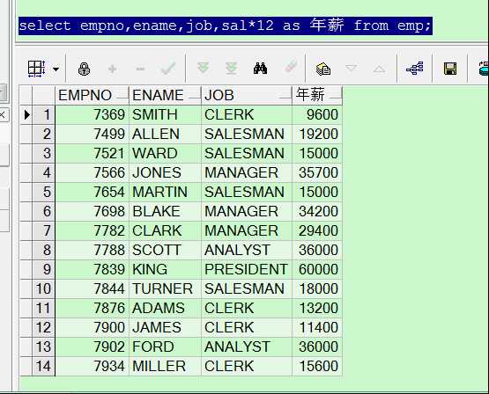Click the cell MILLER
489x394 pixels.
point(165,366)
